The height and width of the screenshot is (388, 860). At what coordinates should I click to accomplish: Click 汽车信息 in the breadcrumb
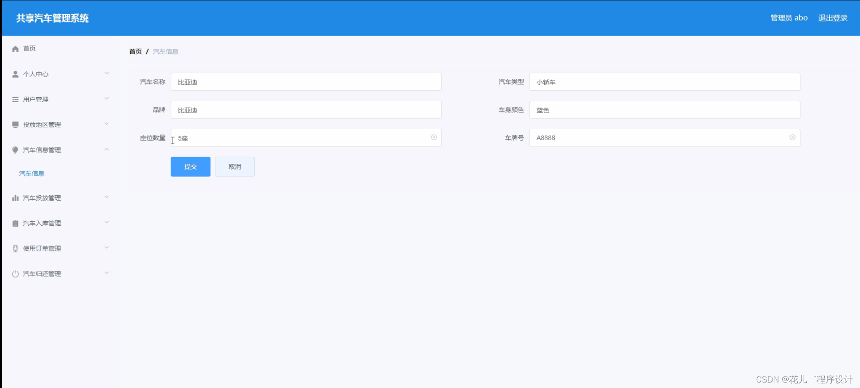coord(165,51)
